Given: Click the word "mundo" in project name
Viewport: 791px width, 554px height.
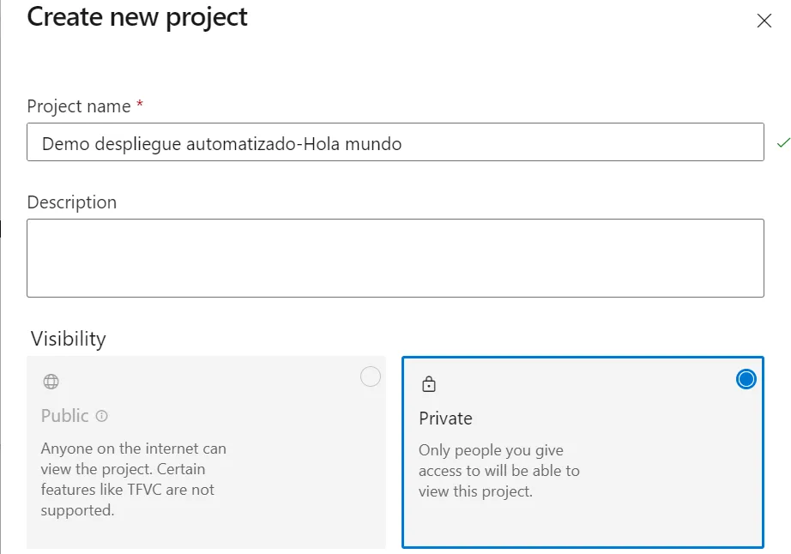Looking at the screenshot, I should point(373,144).
